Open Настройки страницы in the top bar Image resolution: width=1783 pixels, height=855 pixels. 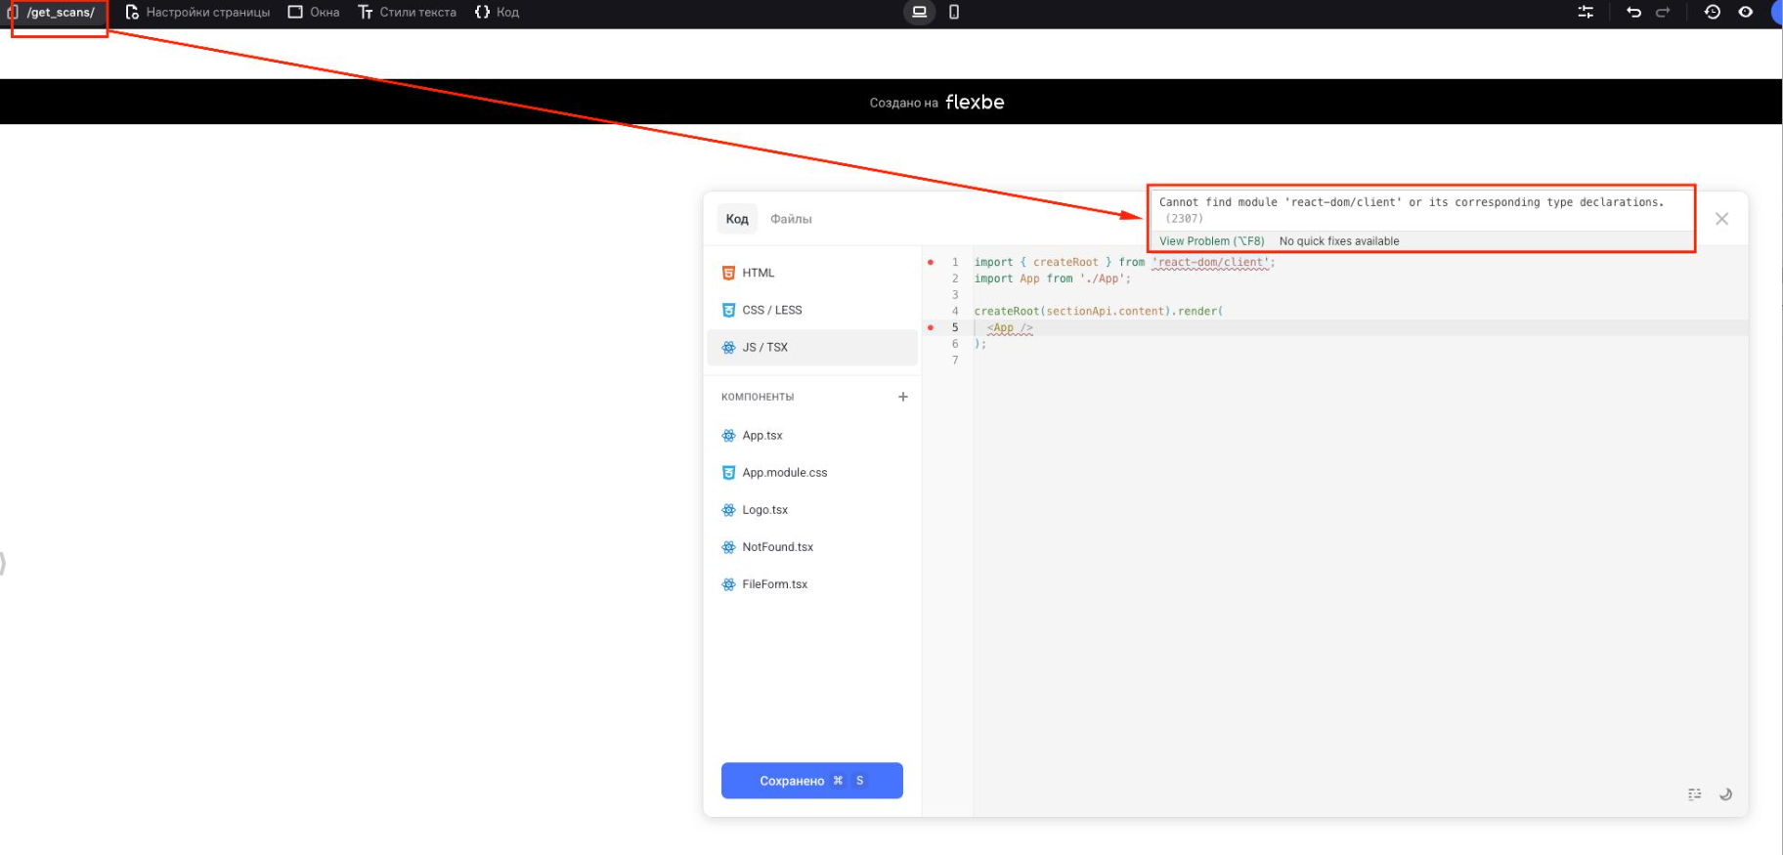197,13
